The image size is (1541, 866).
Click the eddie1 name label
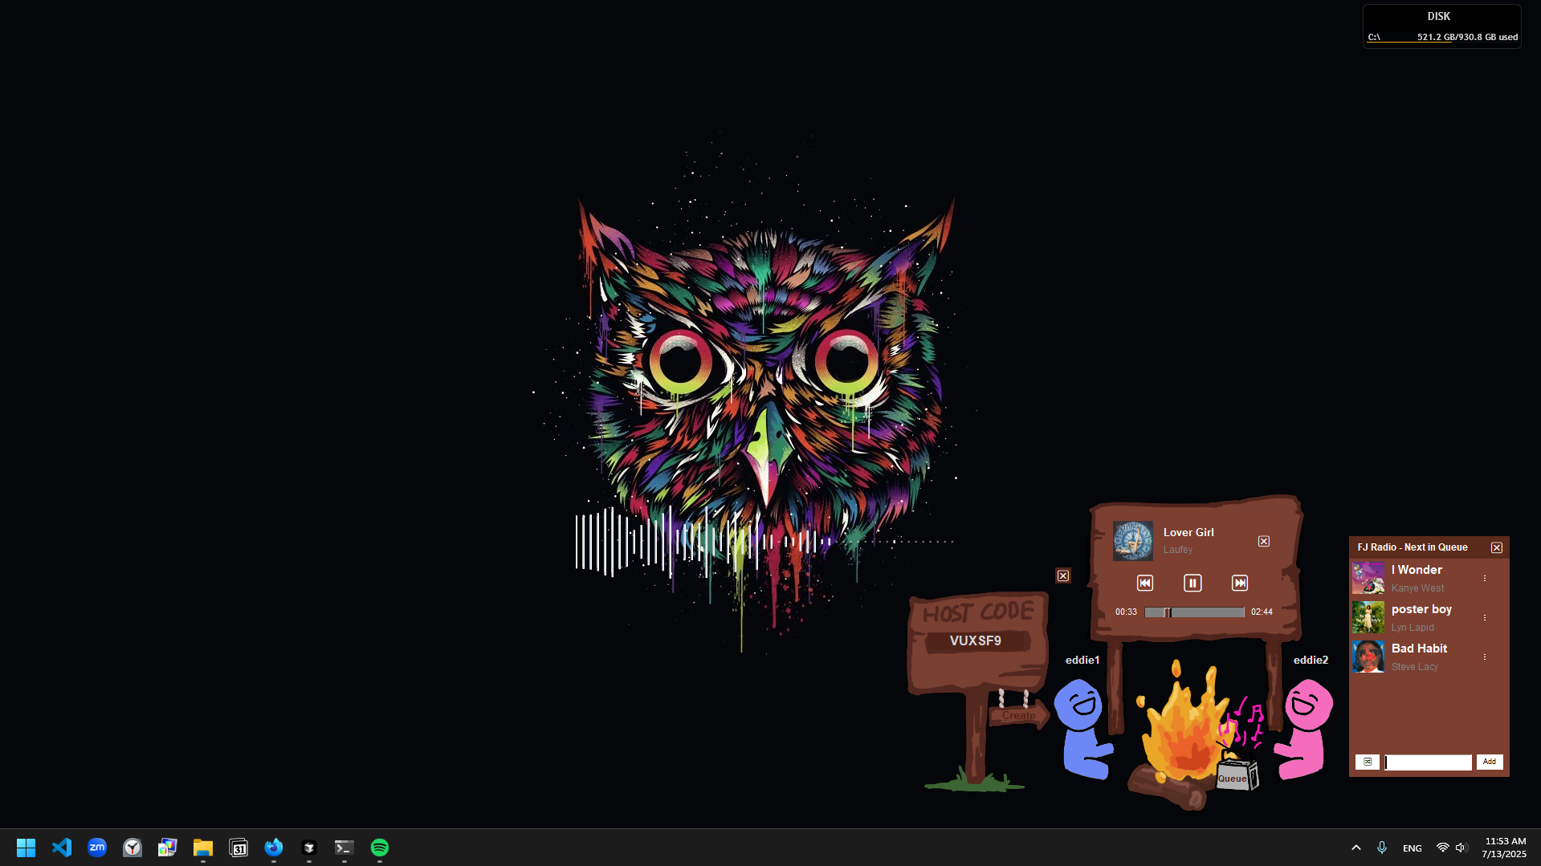tap(1082, 660)
